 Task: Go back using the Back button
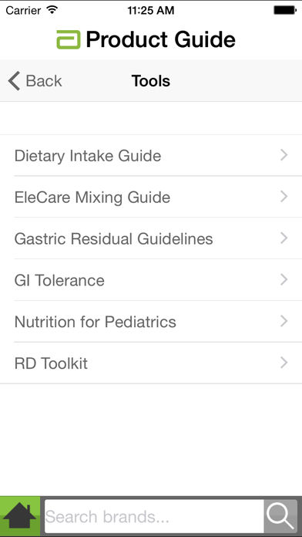35,81
